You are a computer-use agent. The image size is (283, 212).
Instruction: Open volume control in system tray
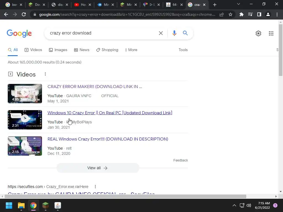[x=249, y=205]
